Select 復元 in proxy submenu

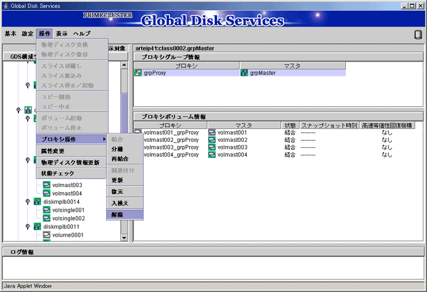[x=125, y=191]
